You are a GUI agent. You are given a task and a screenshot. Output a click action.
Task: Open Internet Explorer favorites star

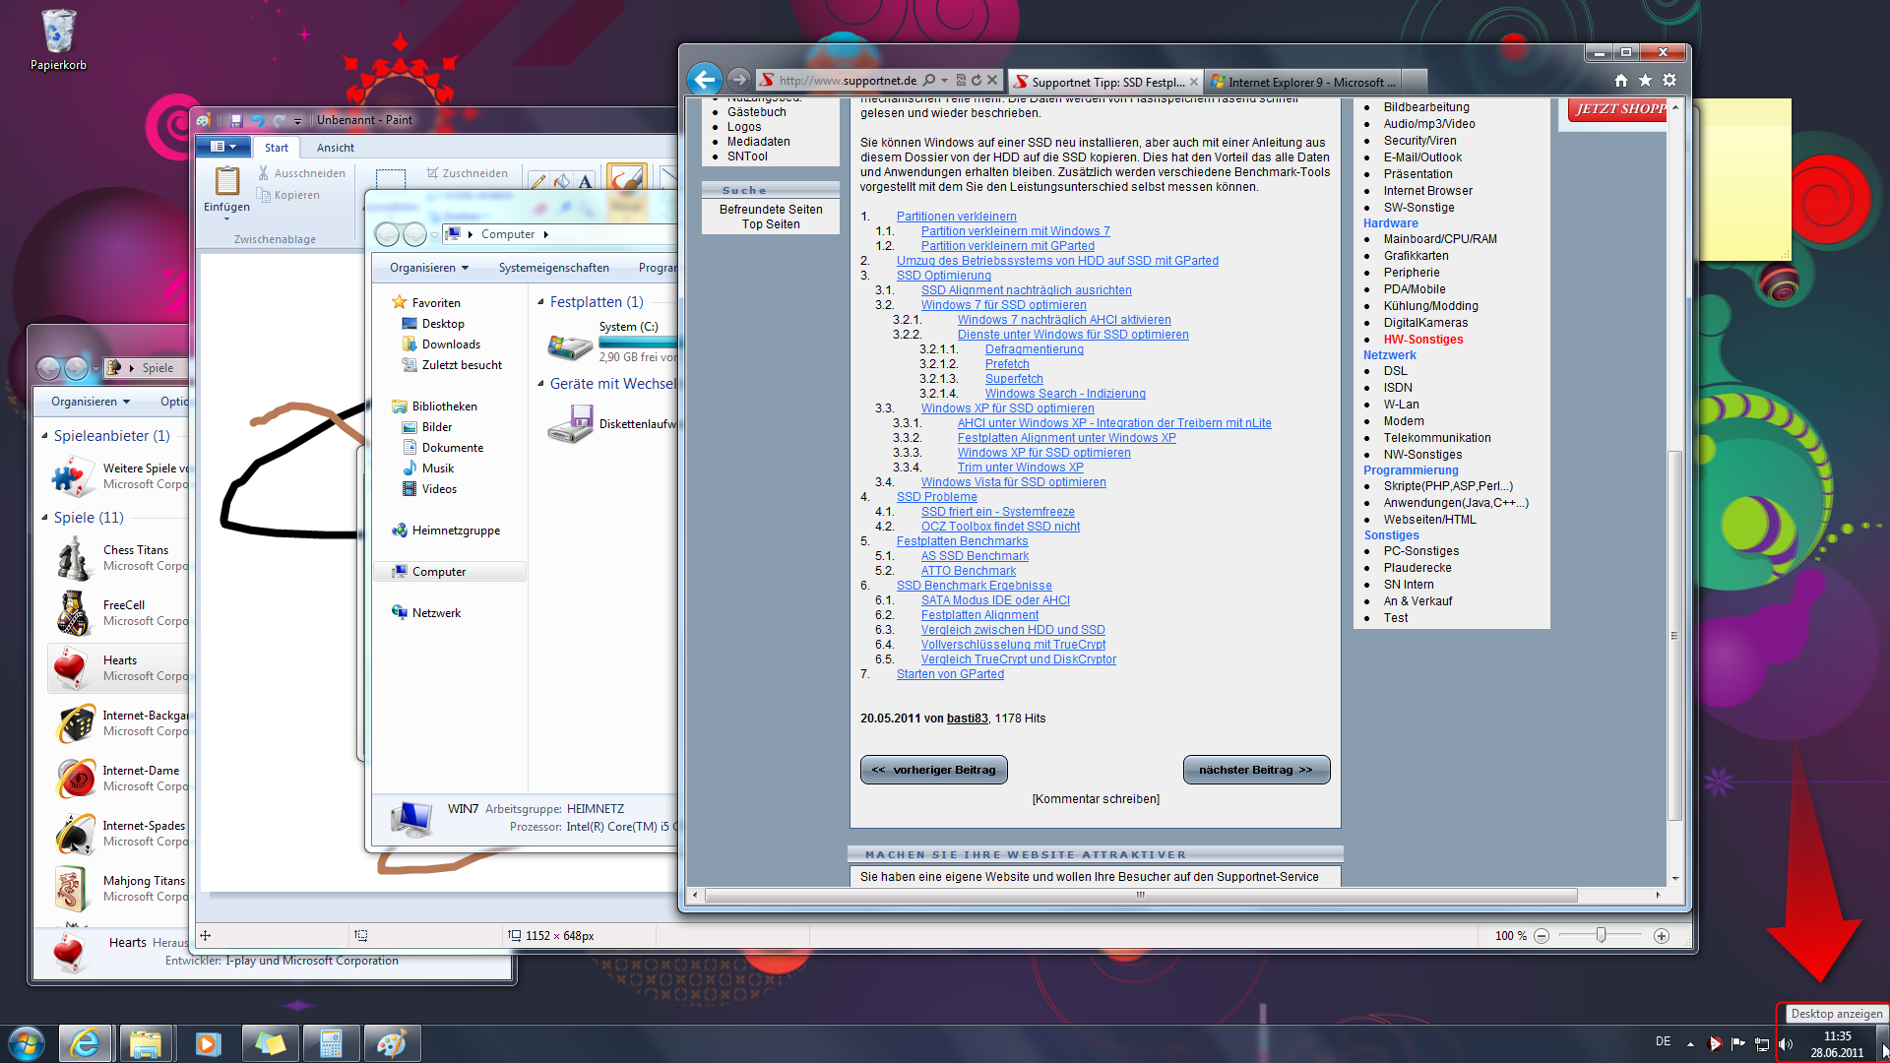pyautogui.click(x=1645, y=81)
